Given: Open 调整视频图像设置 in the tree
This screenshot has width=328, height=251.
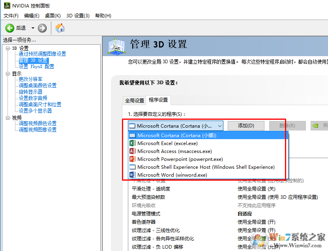Looking at the screenshot, I should point(37,130).
